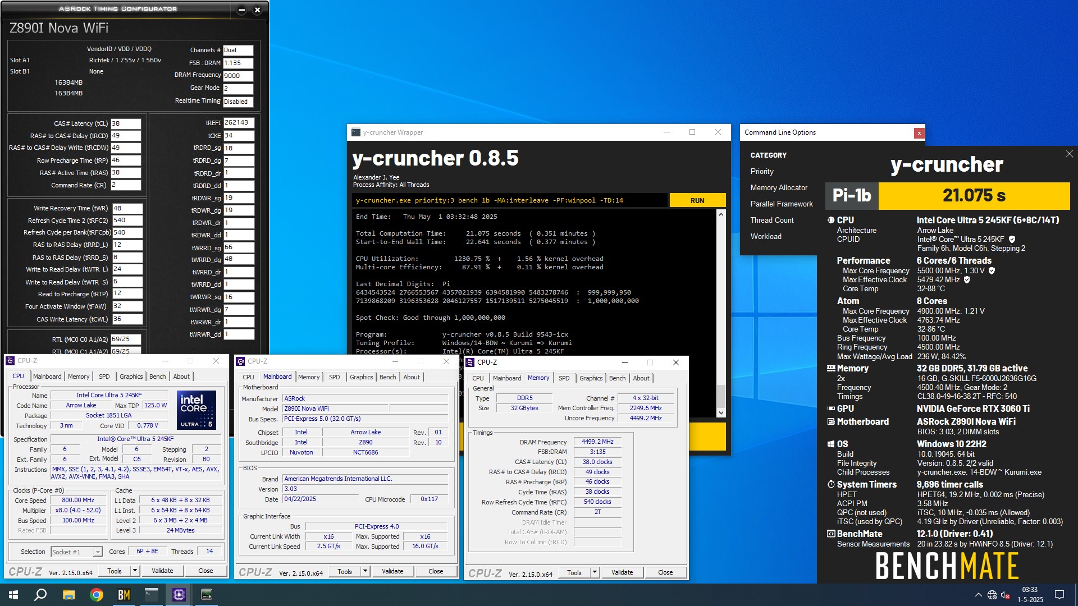The width and height of the screenshot is (1078, 606).
Task: Click the y-cruncher Wrapper title icon
Action: 355,132
